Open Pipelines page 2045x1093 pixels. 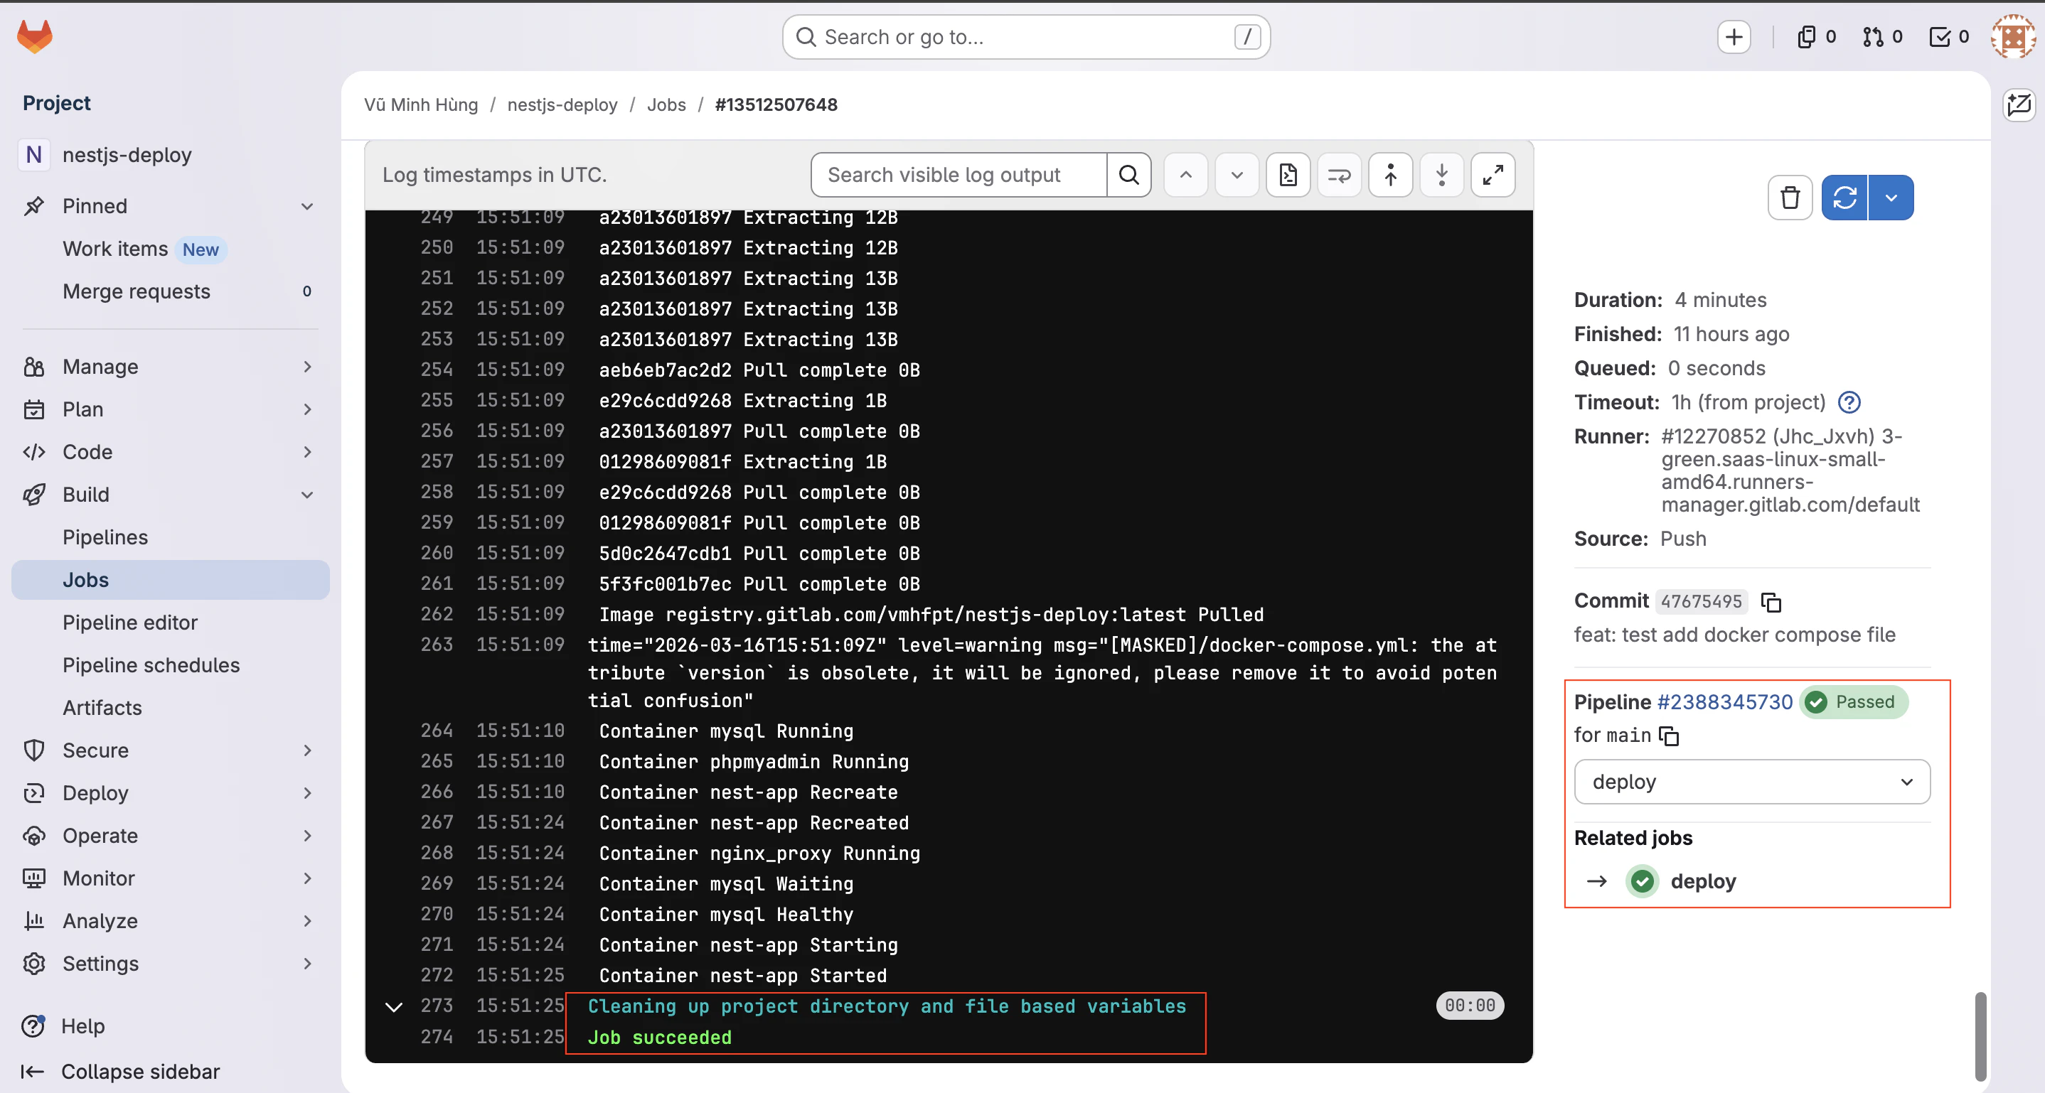(x=170, y=538)
